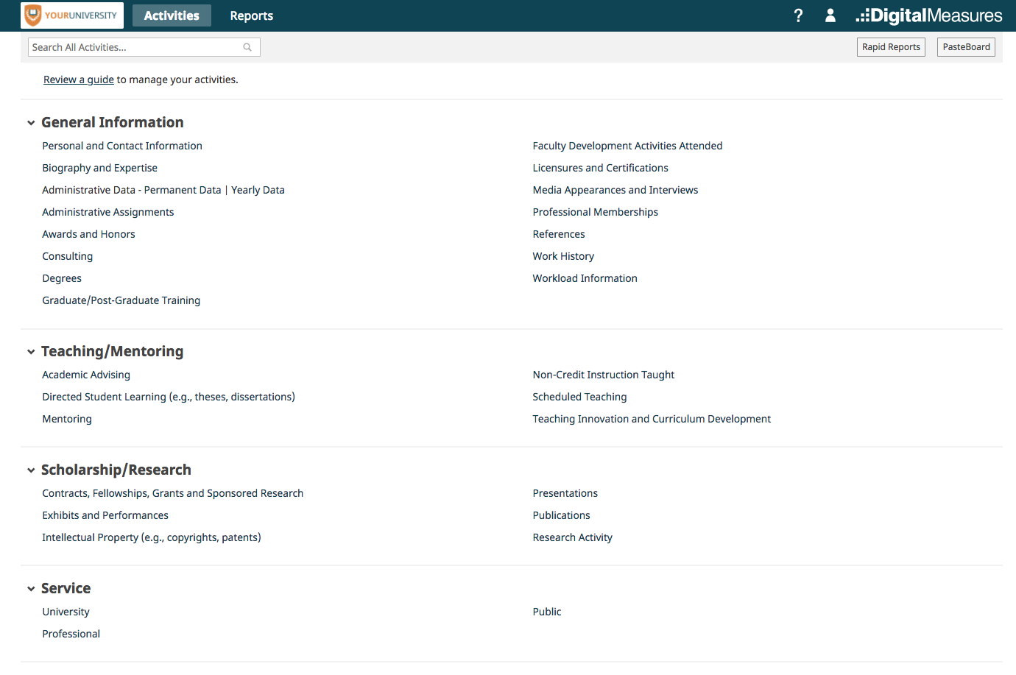Click the search magnifier icon
The height and width of the screenshot is (675, 1016).
pyautogui.click(x=247, y=47)
